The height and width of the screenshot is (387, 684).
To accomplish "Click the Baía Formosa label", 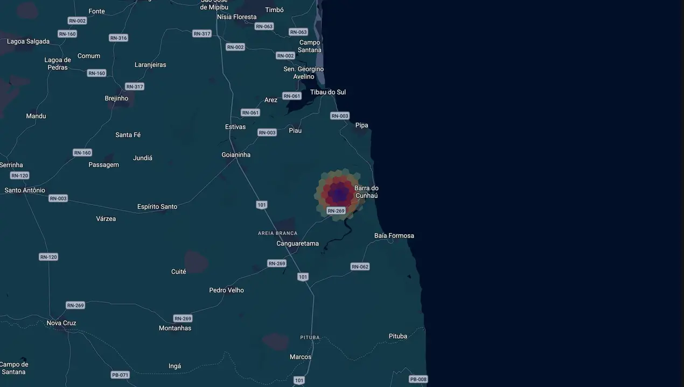I will tap(394, 235).
